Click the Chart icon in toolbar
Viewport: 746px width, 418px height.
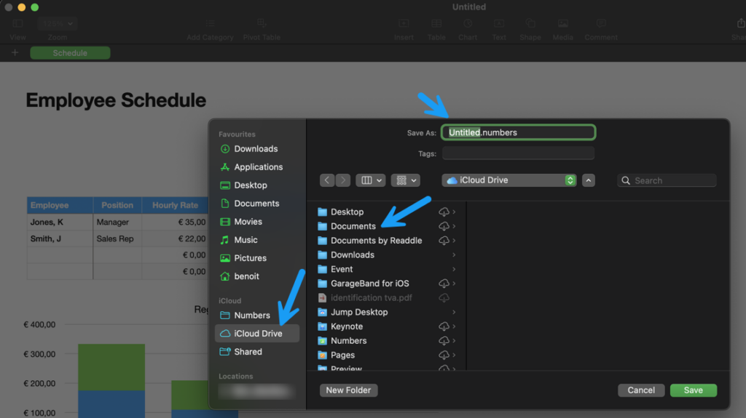468,28
